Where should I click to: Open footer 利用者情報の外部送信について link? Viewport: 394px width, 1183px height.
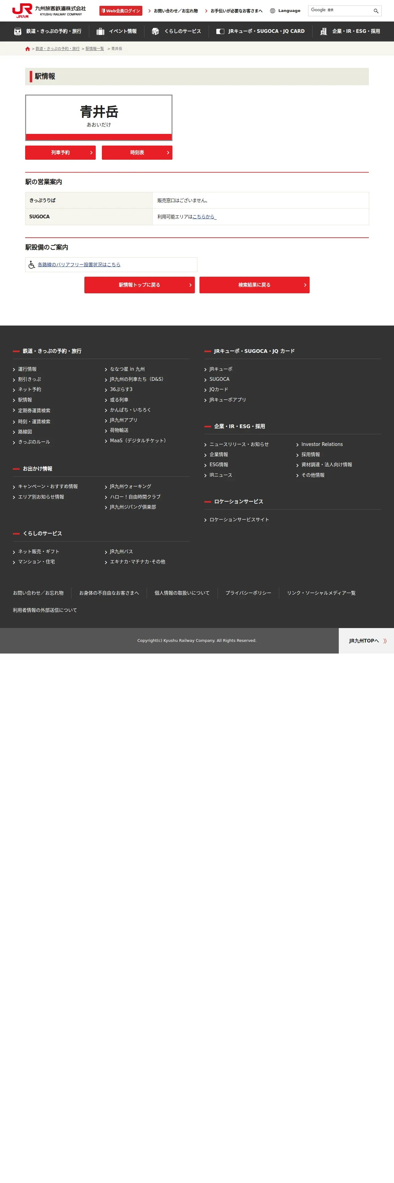tap(45, 610)
